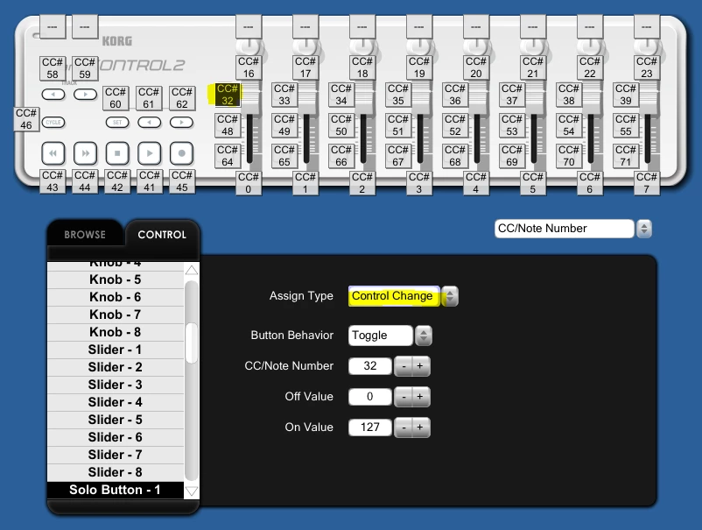The image size is (702, 530).
Task: Click the fast forward transport button
Action: (x=85, y=153)
